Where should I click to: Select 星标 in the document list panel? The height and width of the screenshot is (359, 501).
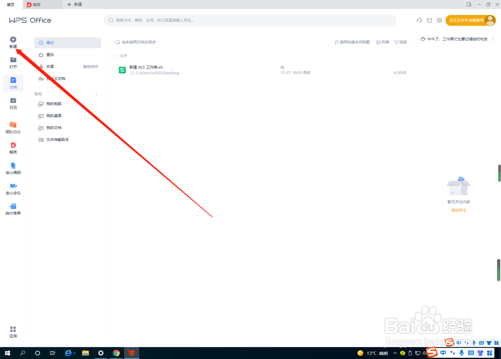click(x=49, y=54)
